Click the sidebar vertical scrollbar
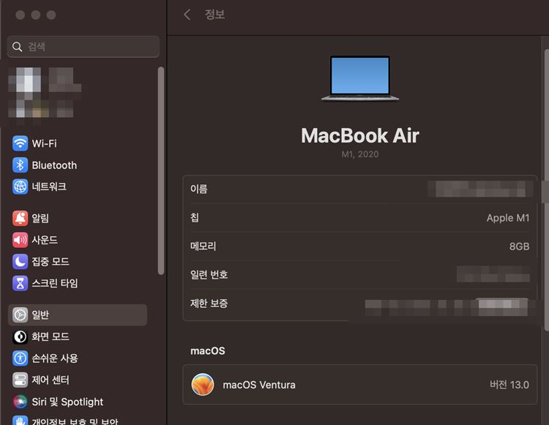549x425 pixels. pos(161,170)
